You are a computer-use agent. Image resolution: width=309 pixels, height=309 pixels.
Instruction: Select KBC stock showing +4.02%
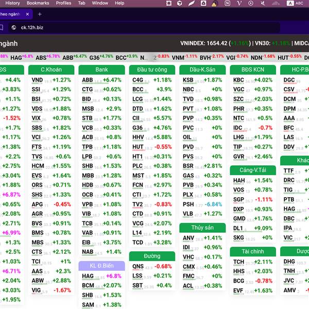(x=253, y=80)
